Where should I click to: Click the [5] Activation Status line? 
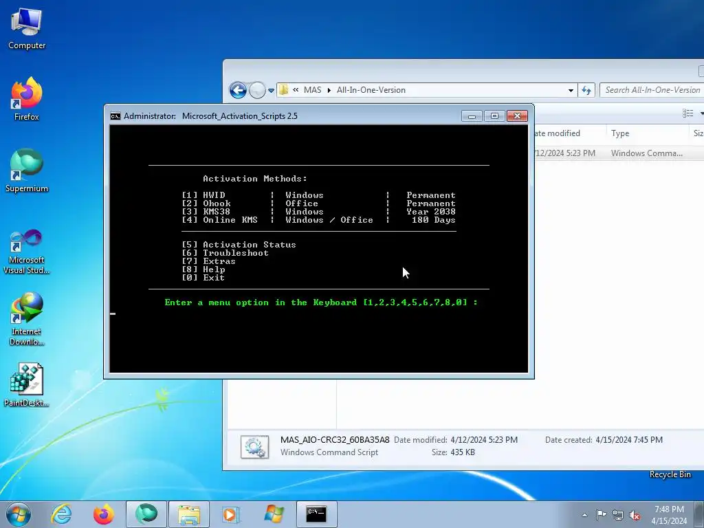click(239, 245)
